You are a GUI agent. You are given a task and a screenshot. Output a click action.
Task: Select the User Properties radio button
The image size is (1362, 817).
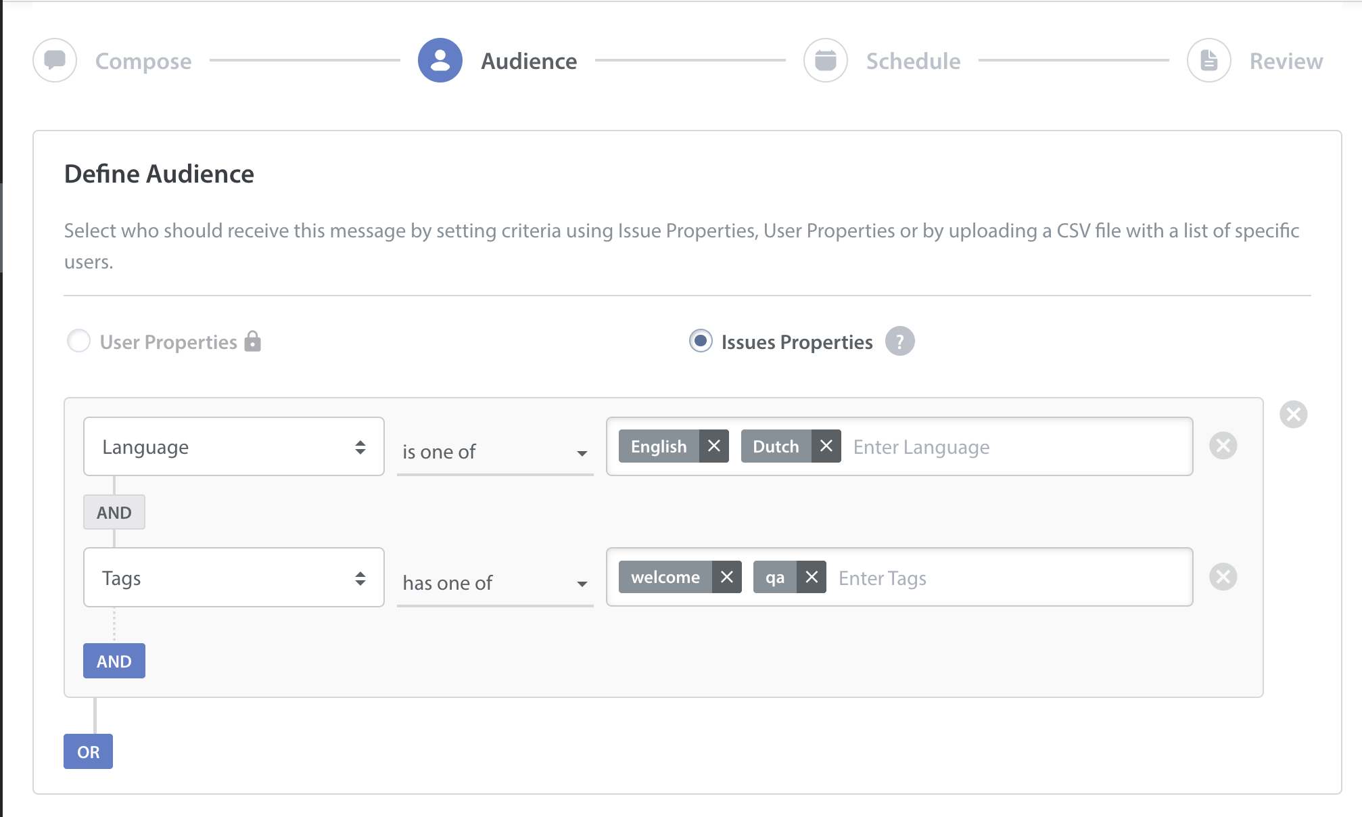79,342
